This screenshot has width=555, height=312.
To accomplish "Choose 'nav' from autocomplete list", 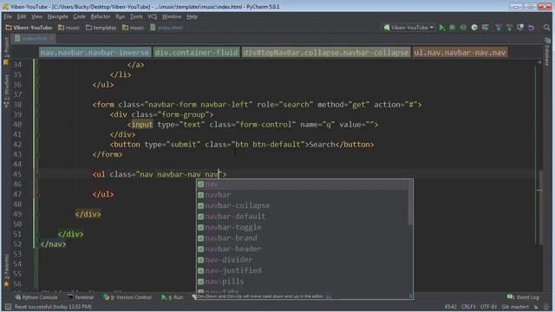I will 303,184.
